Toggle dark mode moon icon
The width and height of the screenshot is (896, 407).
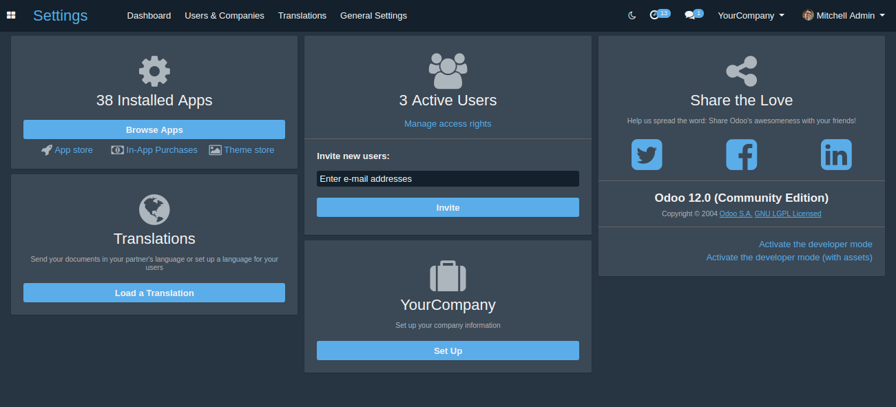pyautogui.click(x=632, y=15)
